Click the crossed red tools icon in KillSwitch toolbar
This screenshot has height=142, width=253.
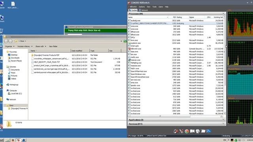[181, 131]
